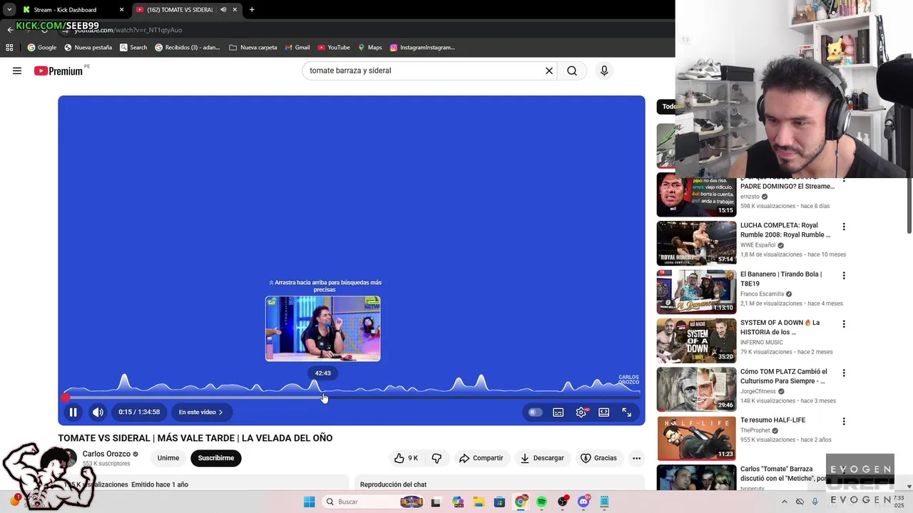Open options menu for El Bananero video
This screenshot has height=513, width=913.
coord(844,275)
